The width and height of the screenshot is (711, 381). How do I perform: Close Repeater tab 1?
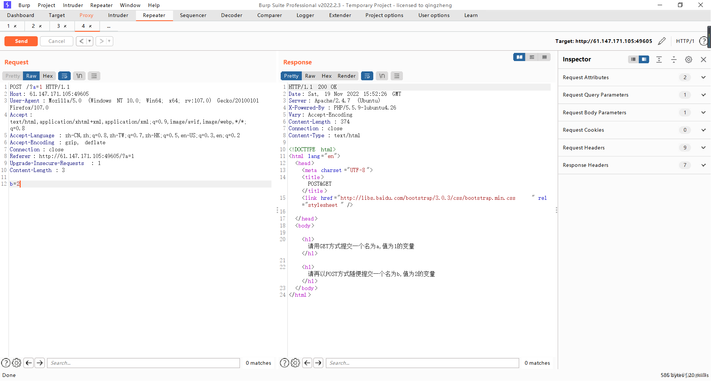(x=15, y=26)
